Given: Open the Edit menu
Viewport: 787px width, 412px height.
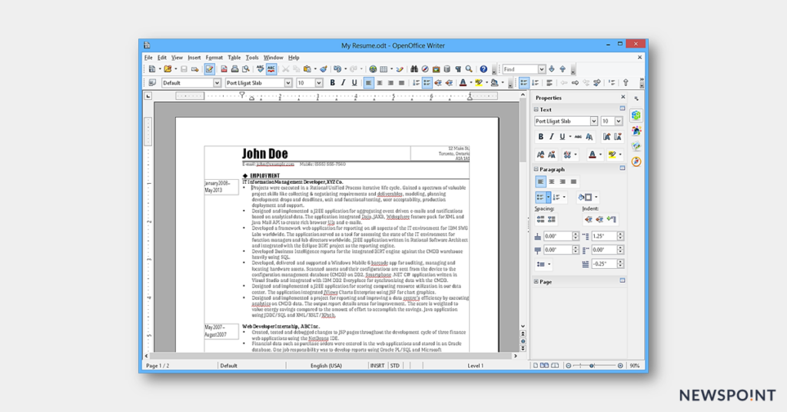Looking at the screenshot, I should 161,58.
